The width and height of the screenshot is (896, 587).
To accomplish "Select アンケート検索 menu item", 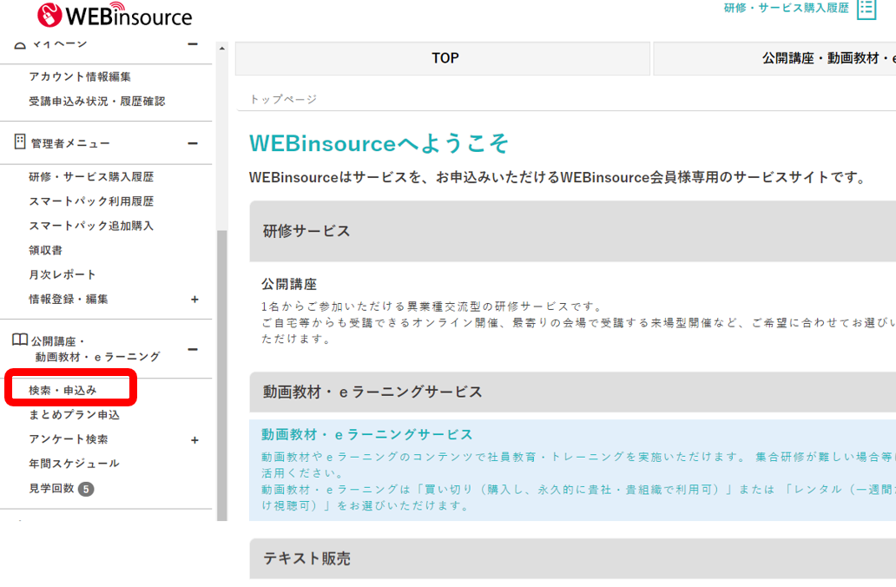I will pyautogui.click(x=69, y=439).
